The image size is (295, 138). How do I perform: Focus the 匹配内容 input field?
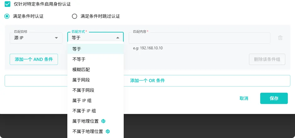(199, 38)
